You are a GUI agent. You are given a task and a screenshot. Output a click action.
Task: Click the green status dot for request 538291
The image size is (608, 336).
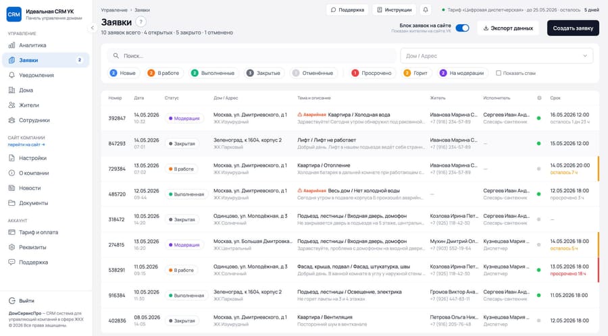(538, 270)
